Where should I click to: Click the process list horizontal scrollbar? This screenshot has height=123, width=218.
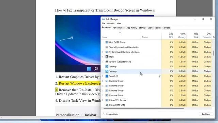144,108
